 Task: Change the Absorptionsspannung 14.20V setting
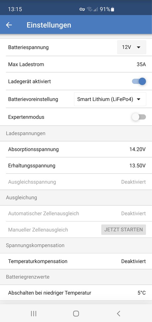pos(76,149)
